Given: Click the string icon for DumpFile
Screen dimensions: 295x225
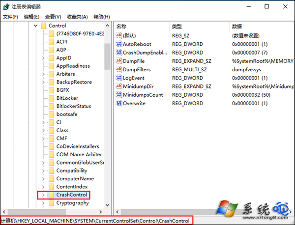Looking at the screenshot, I should (x=118, y=61).
